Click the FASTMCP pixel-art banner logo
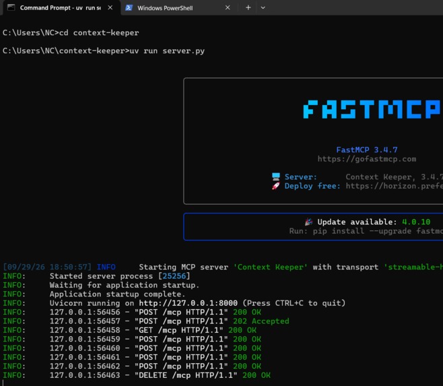The image size is (443, 386). [x=371, y=109]
